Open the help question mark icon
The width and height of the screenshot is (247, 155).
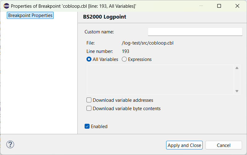[10, 144]
